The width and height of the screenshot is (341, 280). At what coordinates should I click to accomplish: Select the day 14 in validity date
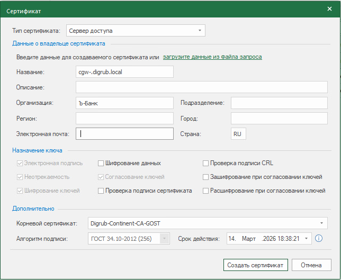[232, 239]
